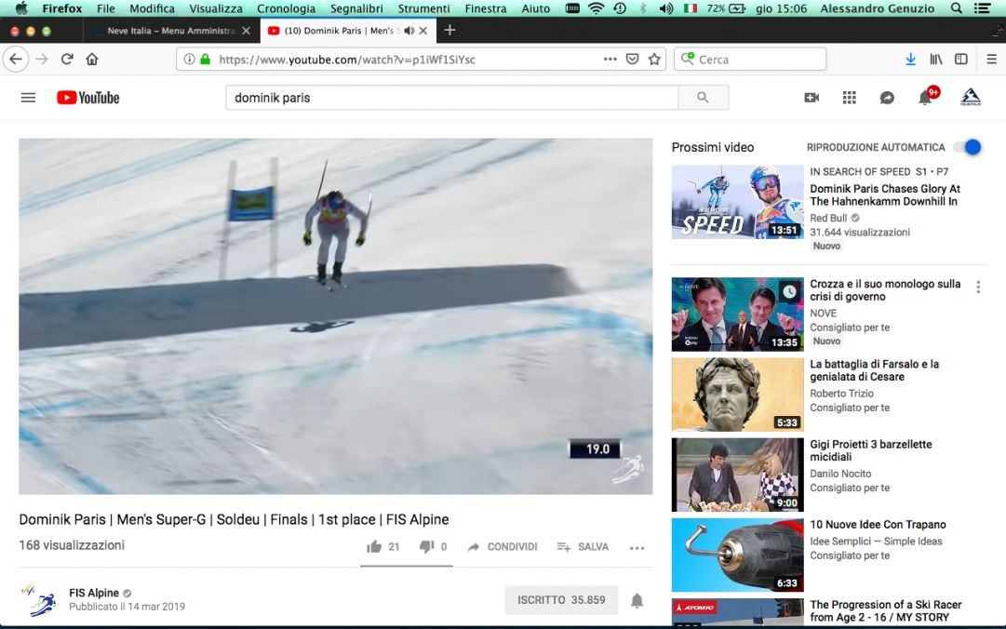Open the FIS Alpine channel avatar
The image size is (1006, 629).
[x=38, y=599]
